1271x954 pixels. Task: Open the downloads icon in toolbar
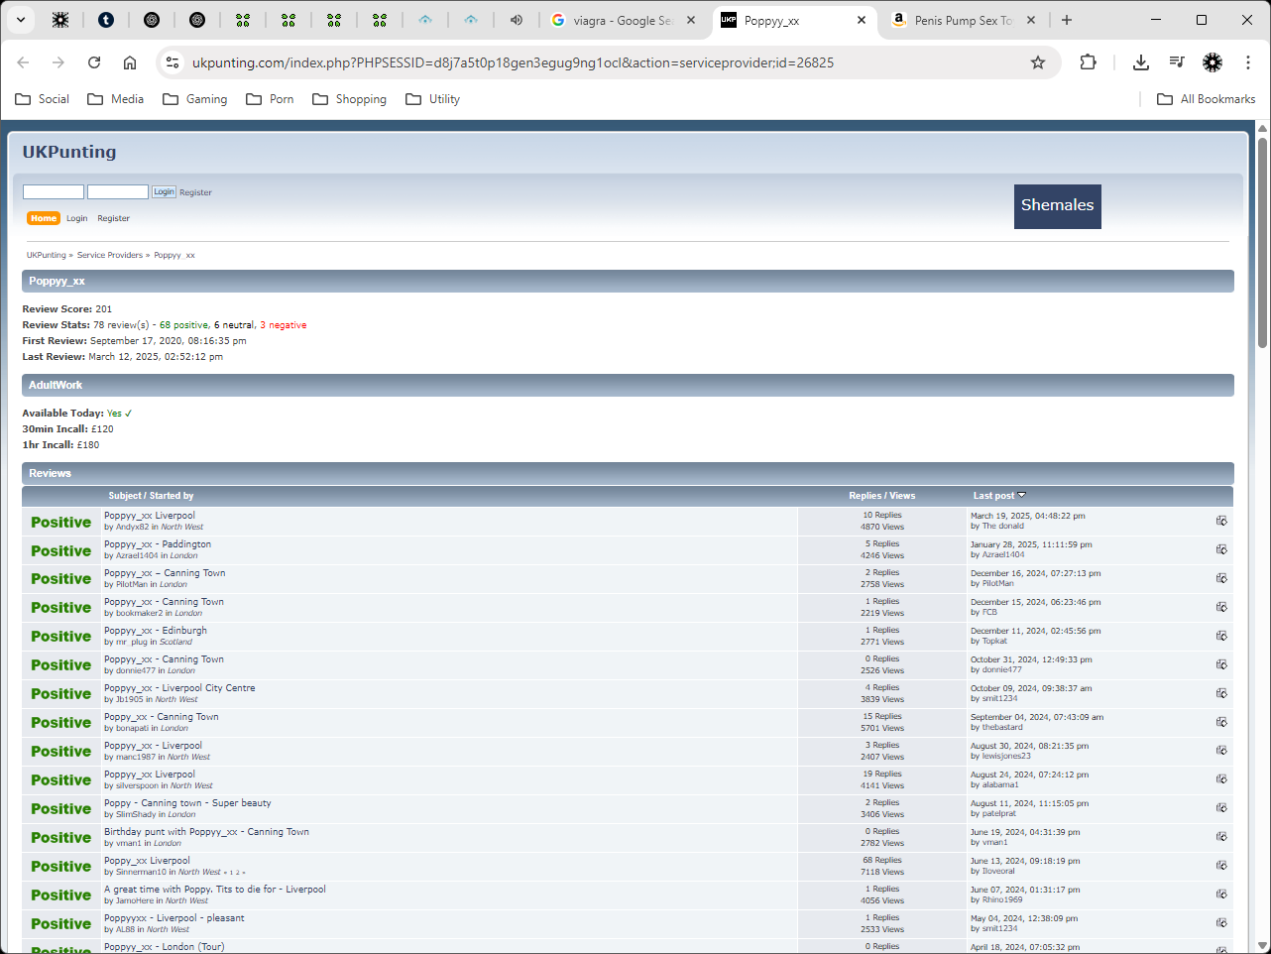coord(1141,62)
